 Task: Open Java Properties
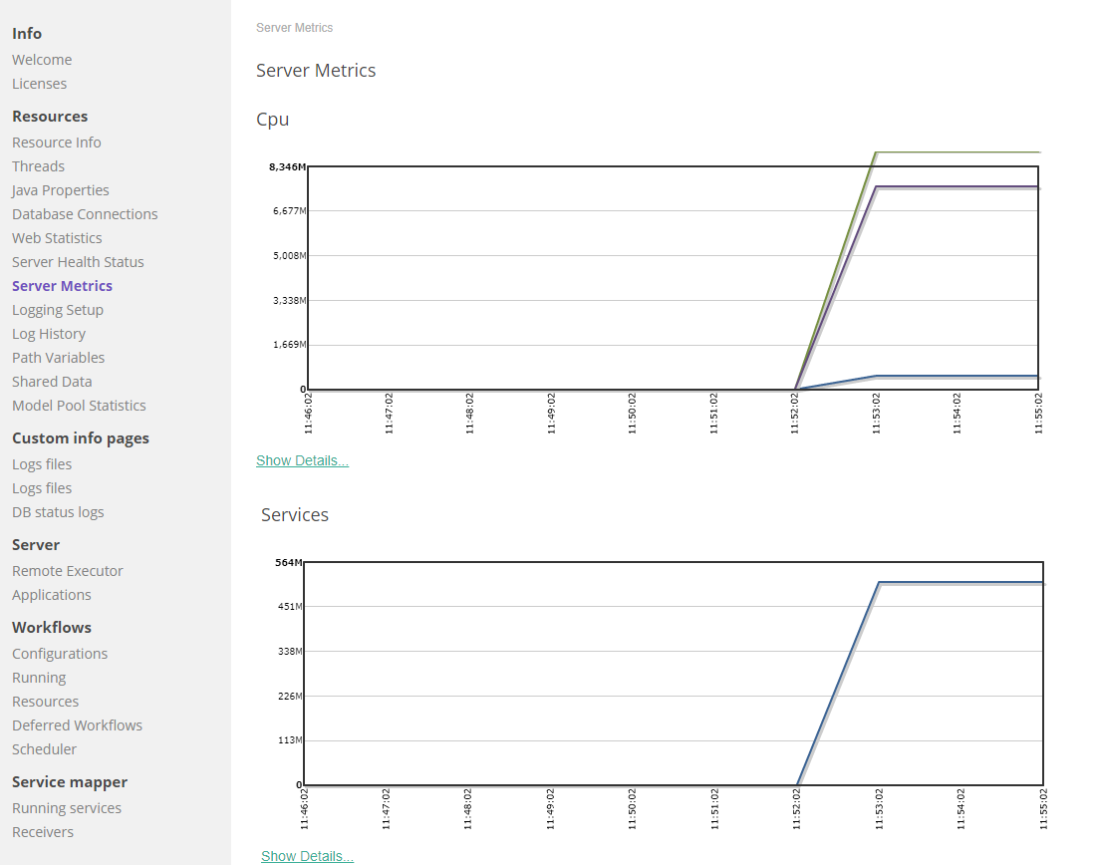click(60, 189)
